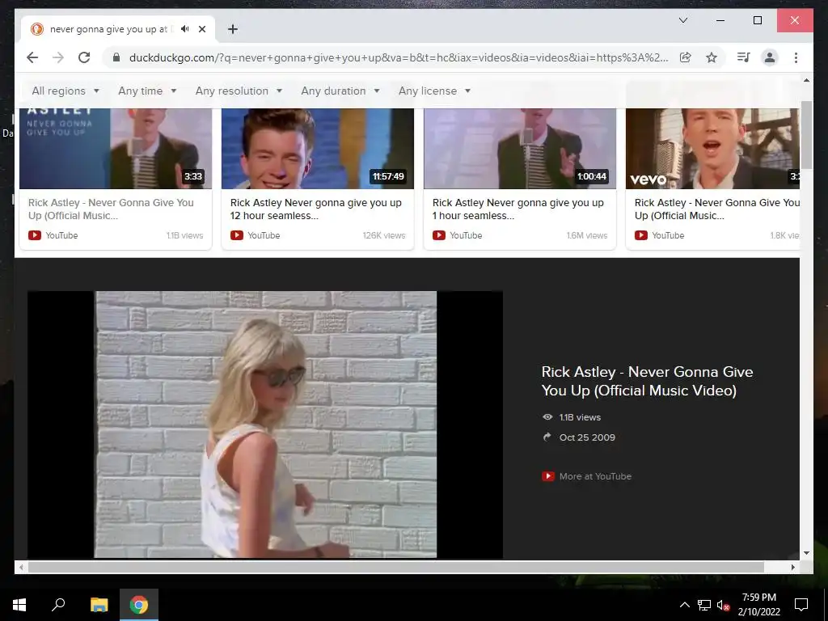828x621 pixels.
Task: Click YouTube icon on the 1.6M views card
Action: [x=439, y=235]
